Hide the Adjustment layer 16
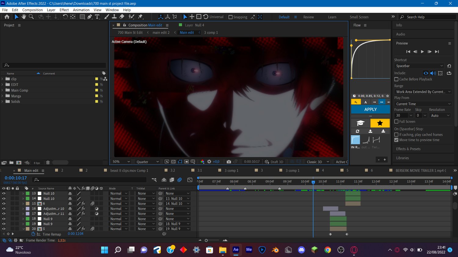Image resolution: width=458 pixels, height=257 pixels. pos(4,209)
